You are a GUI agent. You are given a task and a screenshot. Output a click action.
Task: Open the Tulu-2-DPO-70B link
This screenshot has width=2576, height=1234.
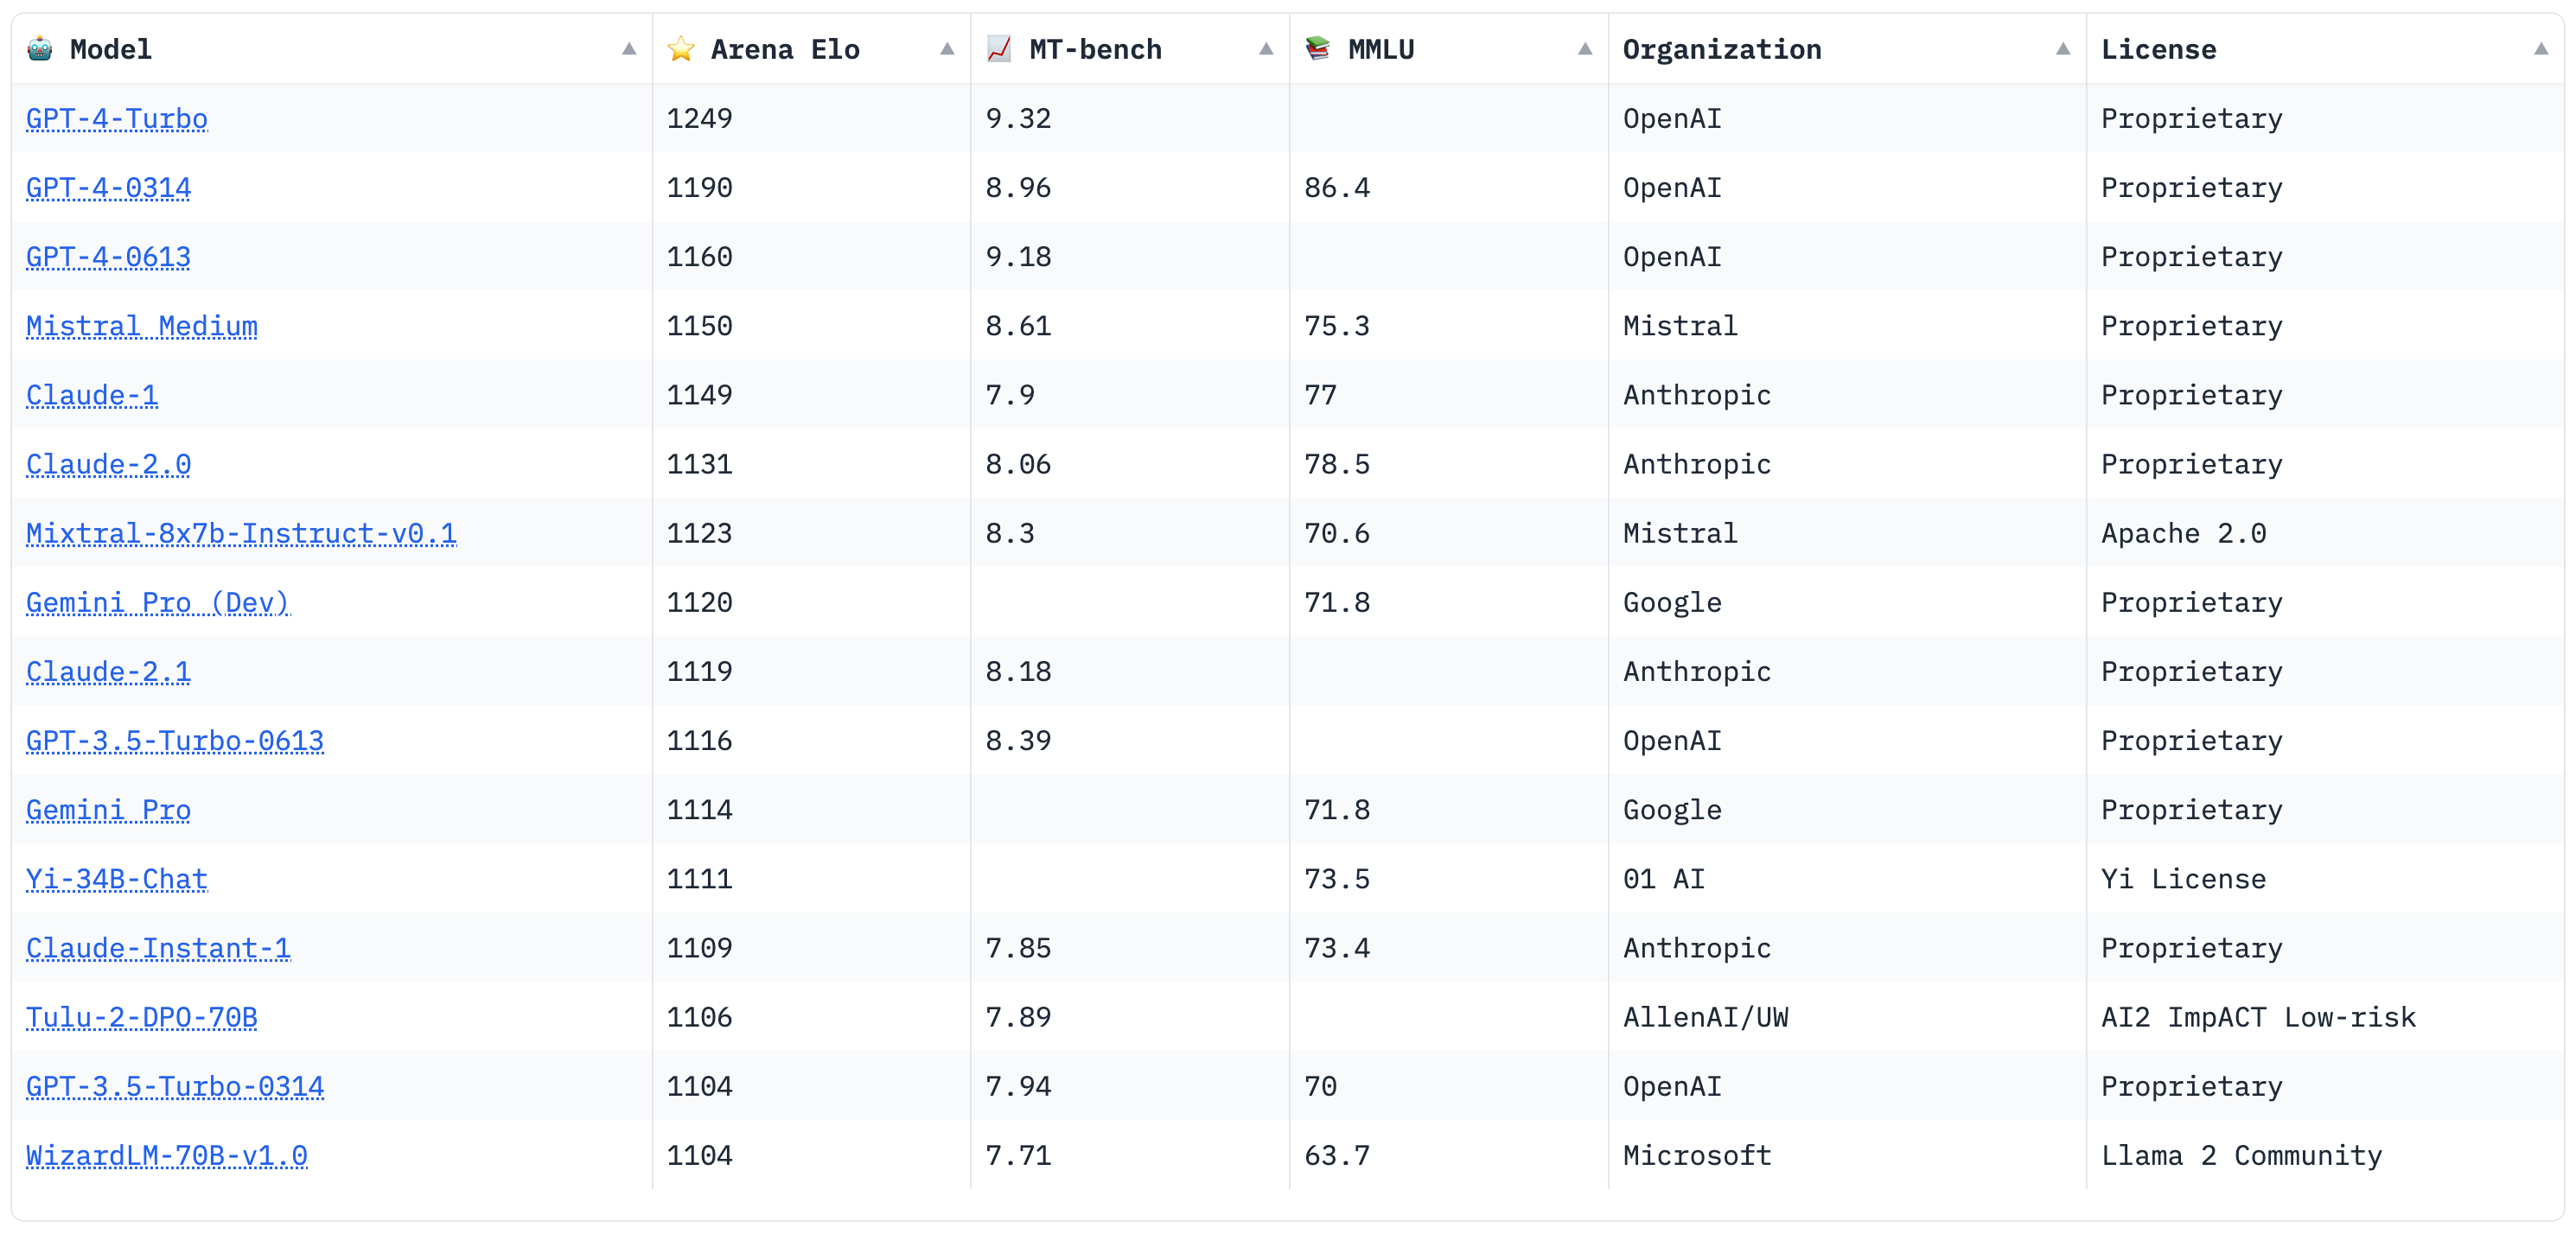click(141, 1017)
